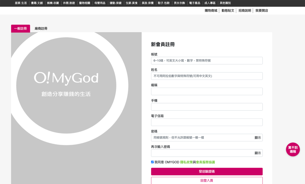Open the 書籍.文創 category
305x184 pixels.
click(37, 3)
